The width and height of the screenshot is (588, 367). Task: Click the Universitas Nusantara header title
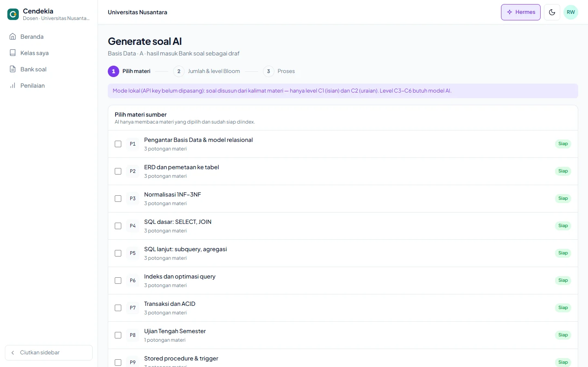(138, 12)
